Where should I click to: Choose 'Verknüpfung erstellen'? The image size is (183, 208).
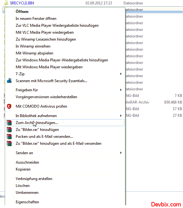click(65, 179)
